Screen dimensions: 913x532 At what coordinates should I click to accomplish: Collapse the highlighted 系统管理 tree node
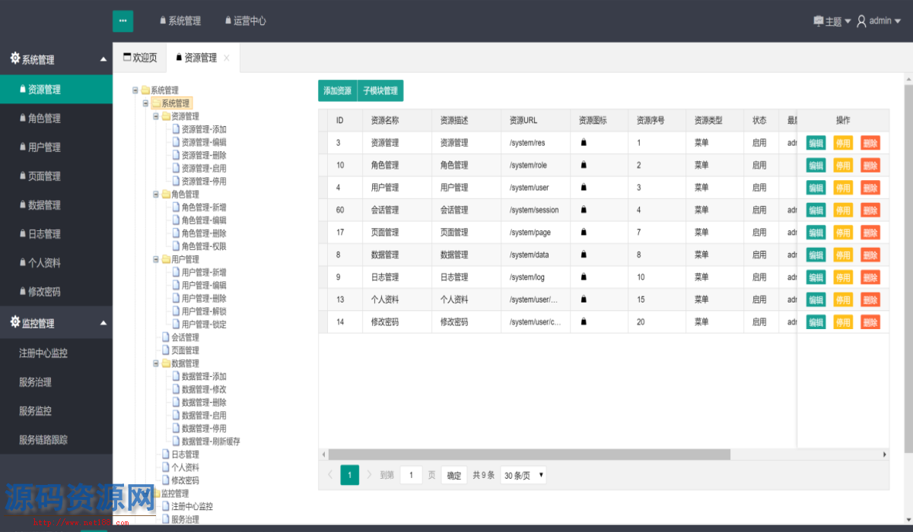[146, 103]
